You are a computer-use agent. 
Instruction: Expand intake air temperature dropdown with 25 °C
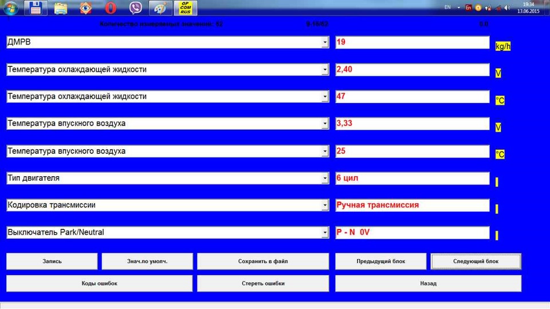pyautogui.click(x=325, y=151)
